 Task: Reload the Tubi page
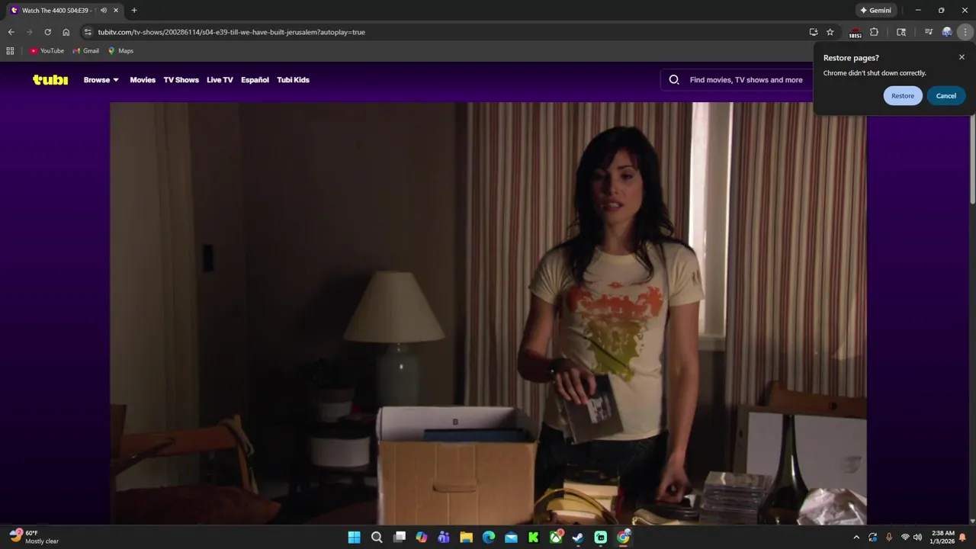click(x=47, y=32)
